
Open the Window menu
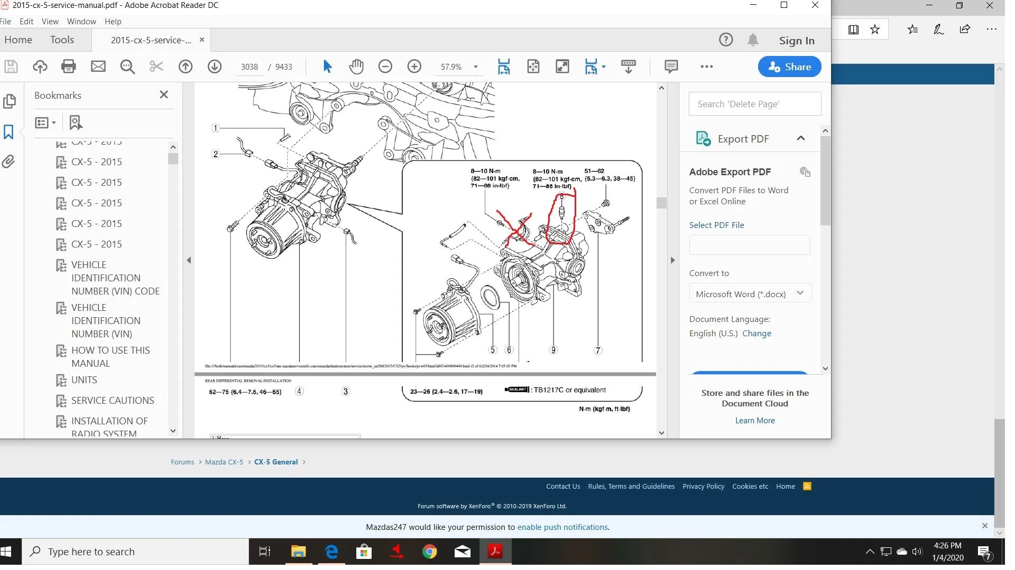(81, 21)
